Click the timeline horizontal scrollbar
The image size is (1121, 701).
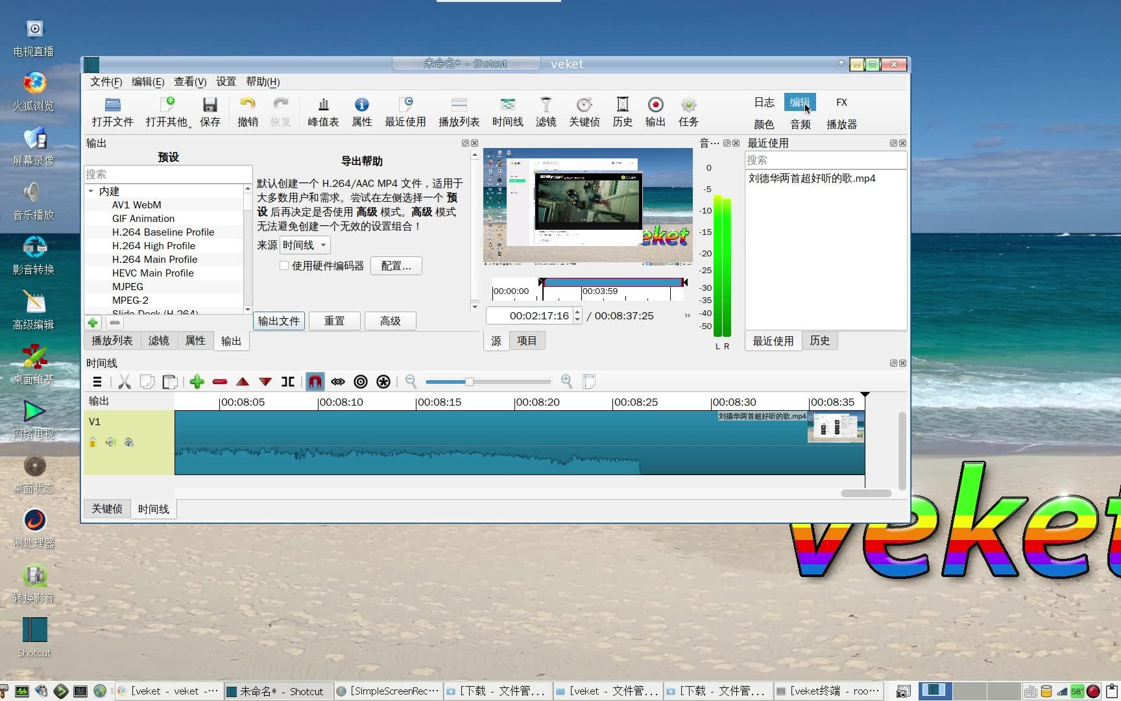[x=866, y=493]
